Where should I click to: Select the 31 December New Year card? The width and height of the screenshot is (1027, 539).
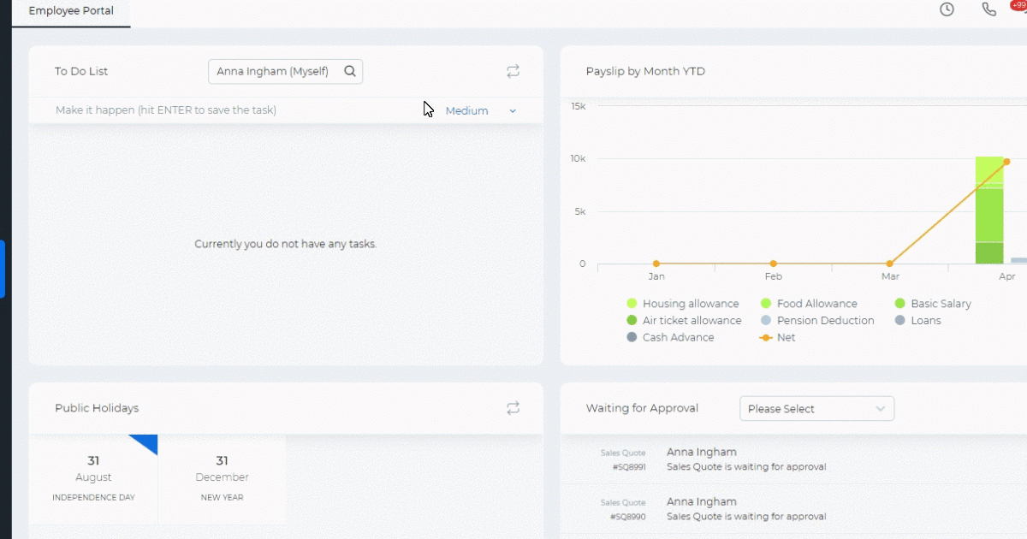(222, 479)
